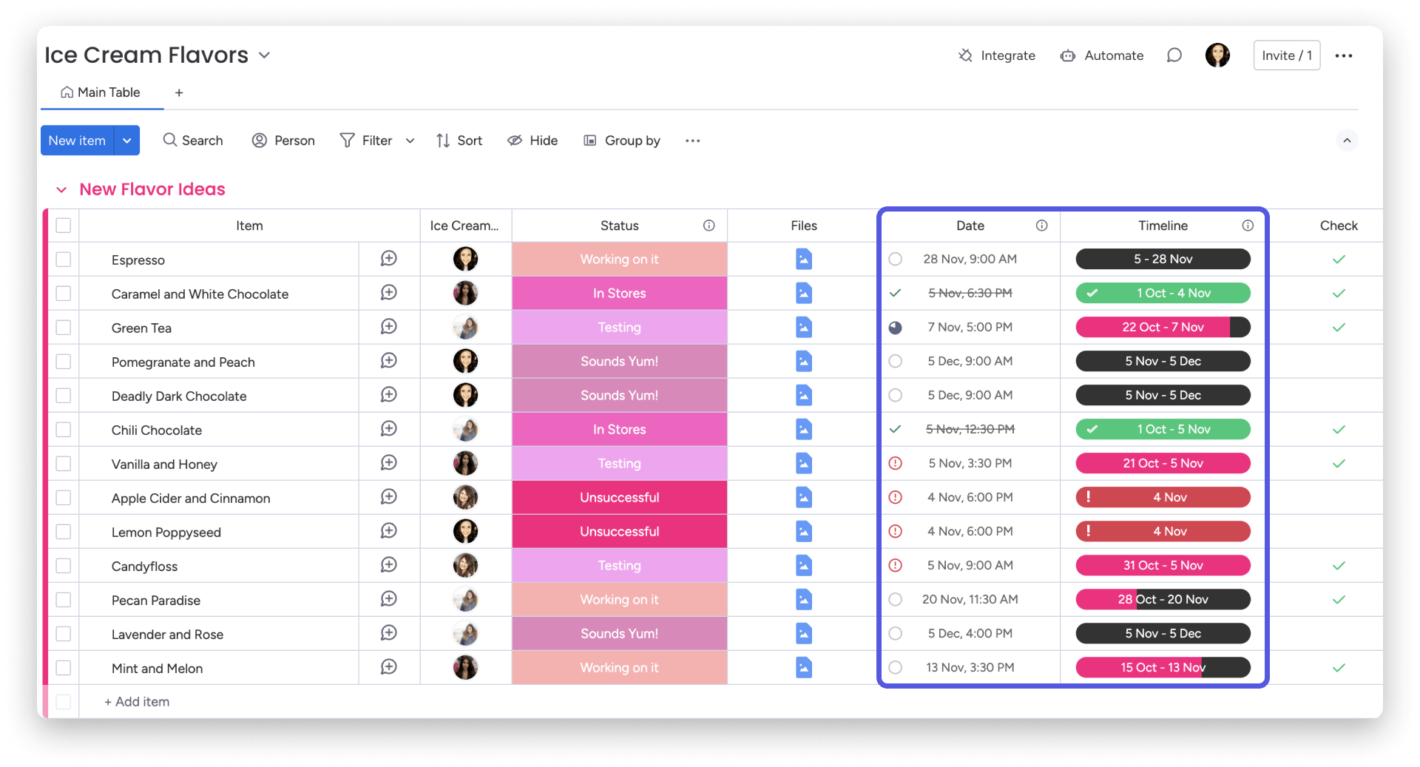Image resolution: width=1420 pixels, height=767 pixels.
Task: Open the file attached to Chili Chocolate
Action: click(804, 429)
